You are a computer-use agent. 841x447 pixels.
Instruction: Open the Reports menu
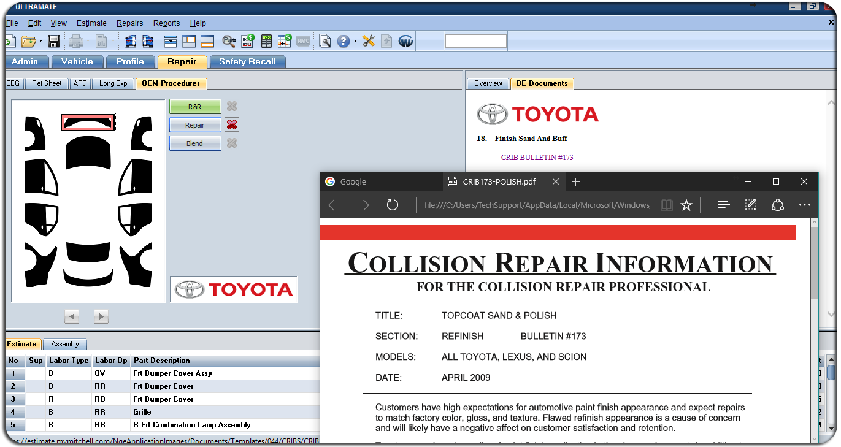[167, 23]
